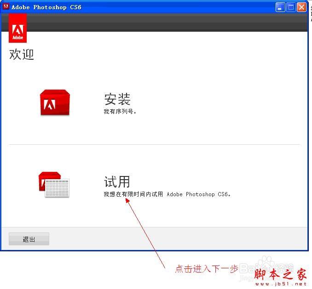Click the 欢迎 welcome heading
Screen dimensions: 312x289
click(22, 54)
